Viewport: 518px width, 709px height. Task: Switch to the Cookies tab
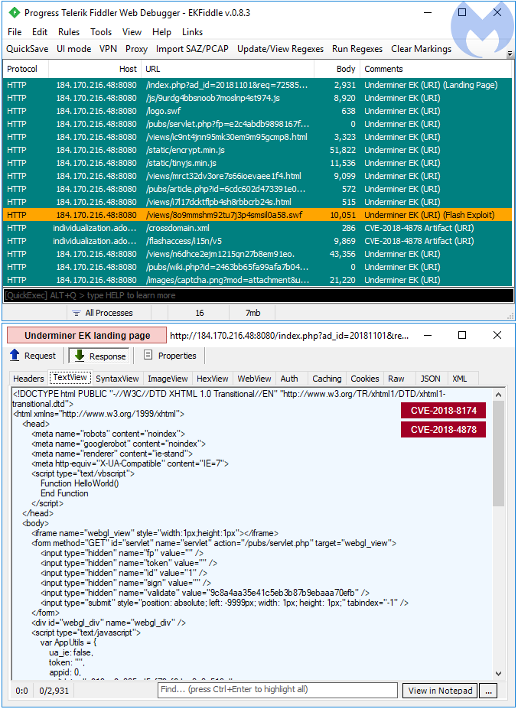click(x=365, y=379)
